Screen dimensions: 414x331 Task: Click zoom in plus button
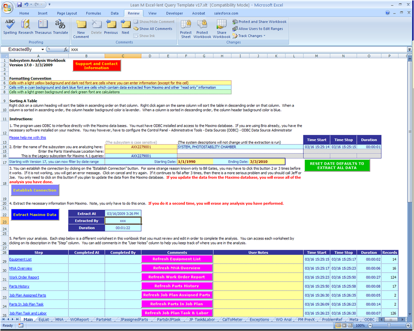(408, 326)
